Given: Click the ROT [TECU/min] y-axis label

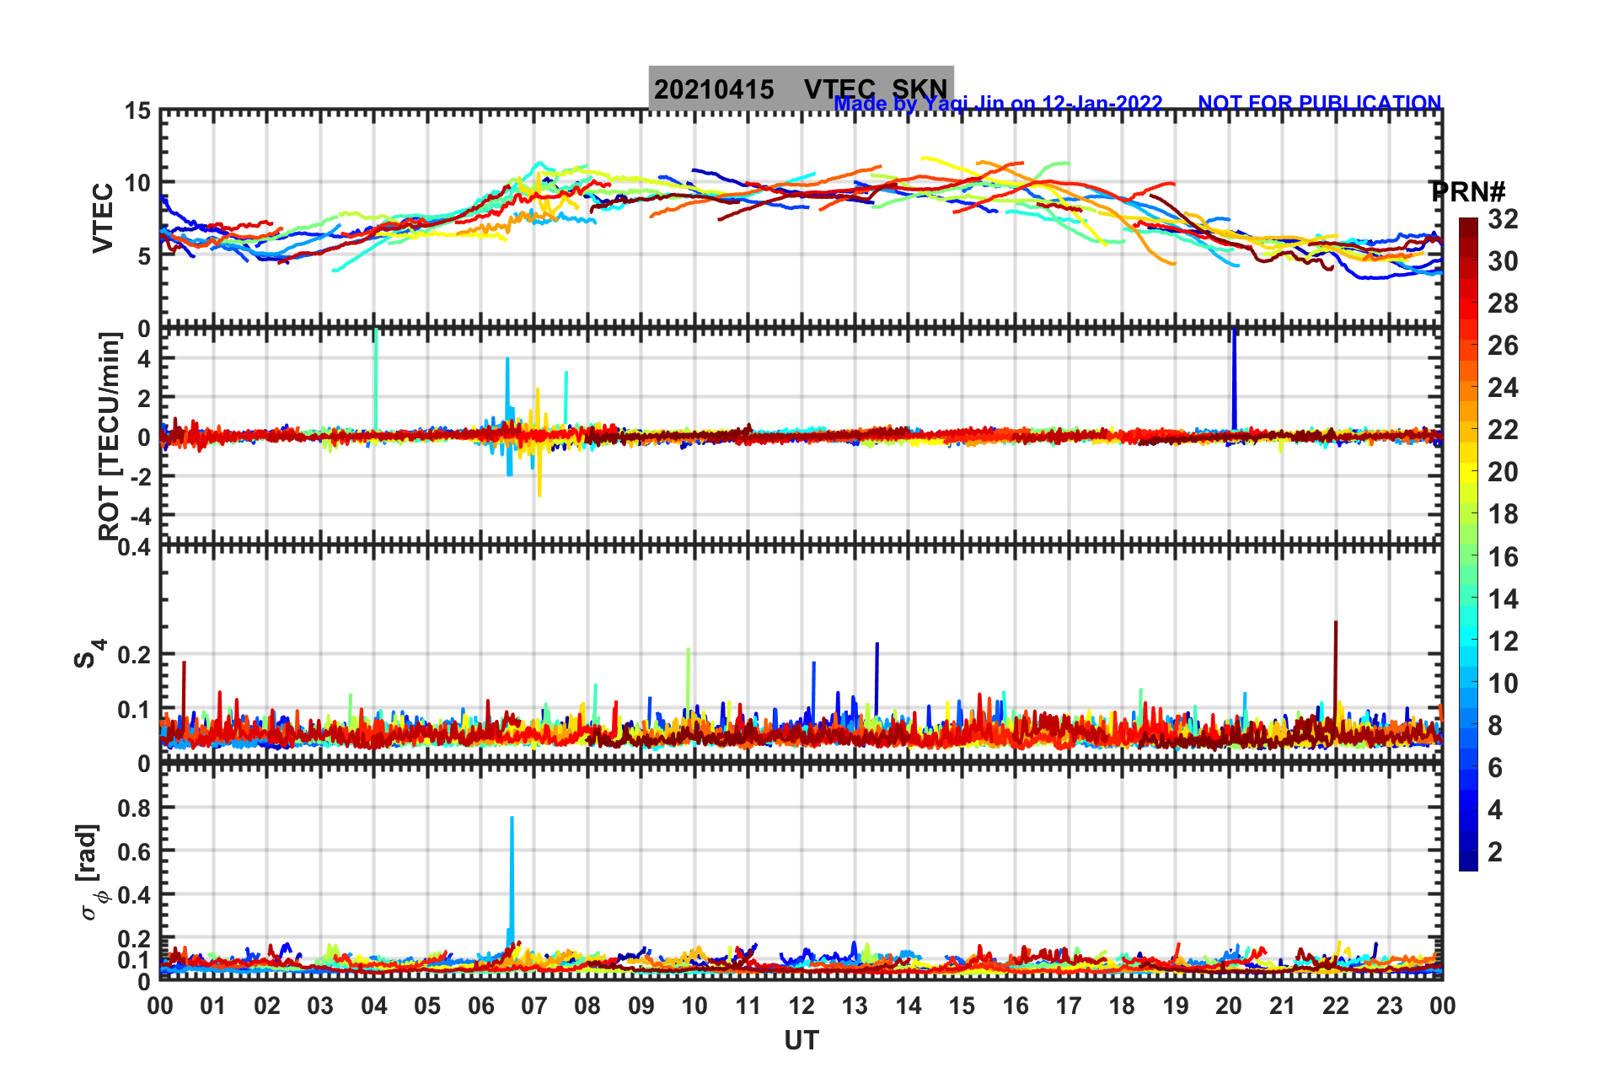Looking at the screenshot, I should click(x=109, y=436).
